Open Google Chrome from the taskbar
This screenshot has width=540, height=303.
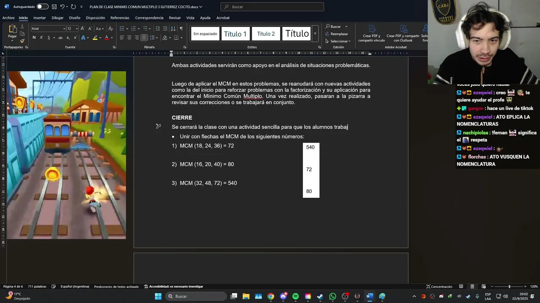pos(271,296)
